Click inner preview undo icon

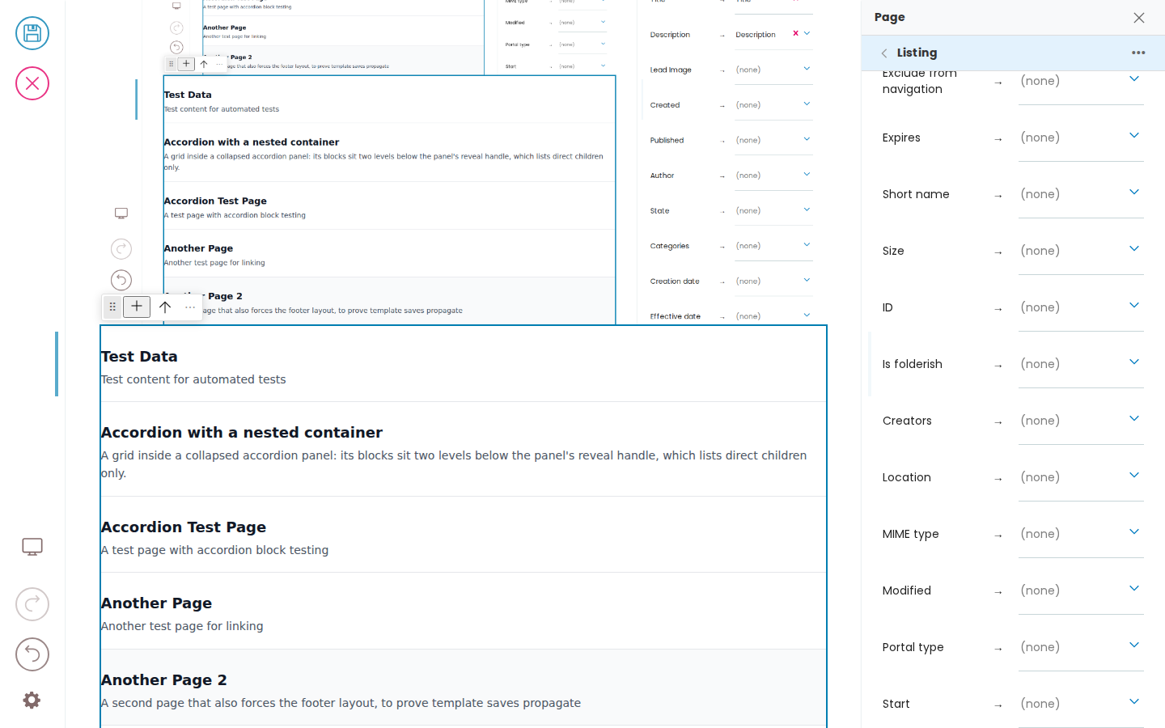[x=121, y=280]
